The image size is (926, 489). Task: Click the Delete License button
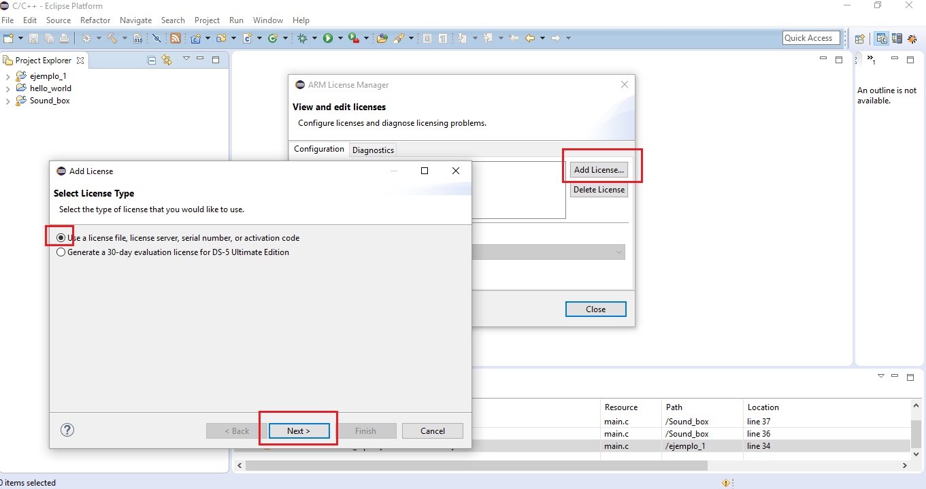pos(599,190)
